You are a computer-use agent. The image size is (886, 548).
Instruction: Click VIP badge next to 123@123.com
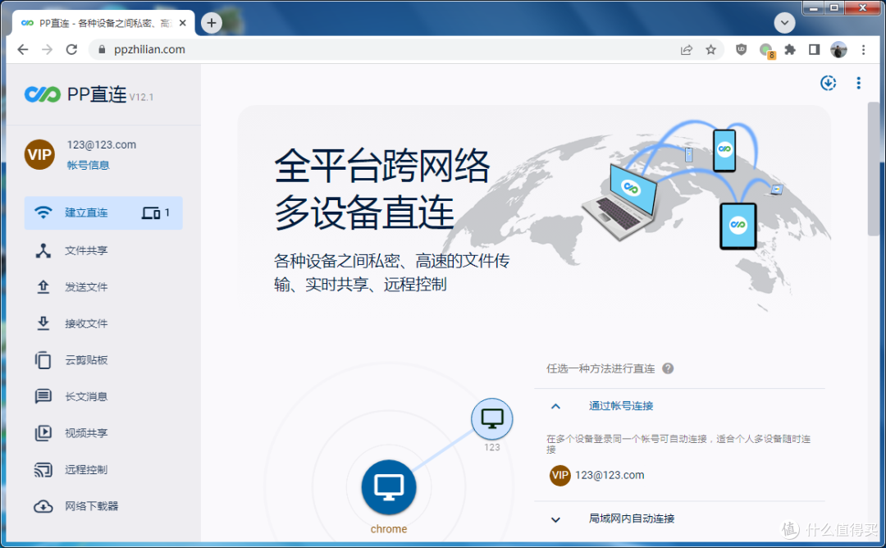point(560,475)
